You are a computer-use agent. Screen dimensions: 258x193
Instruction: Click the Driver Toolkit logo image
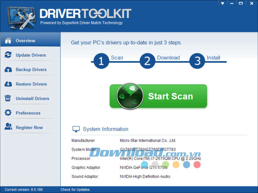[x=21, y=18]
